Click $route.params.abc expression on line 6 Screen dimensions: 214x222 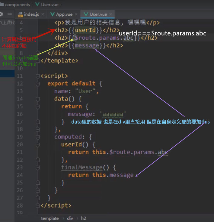104,38
